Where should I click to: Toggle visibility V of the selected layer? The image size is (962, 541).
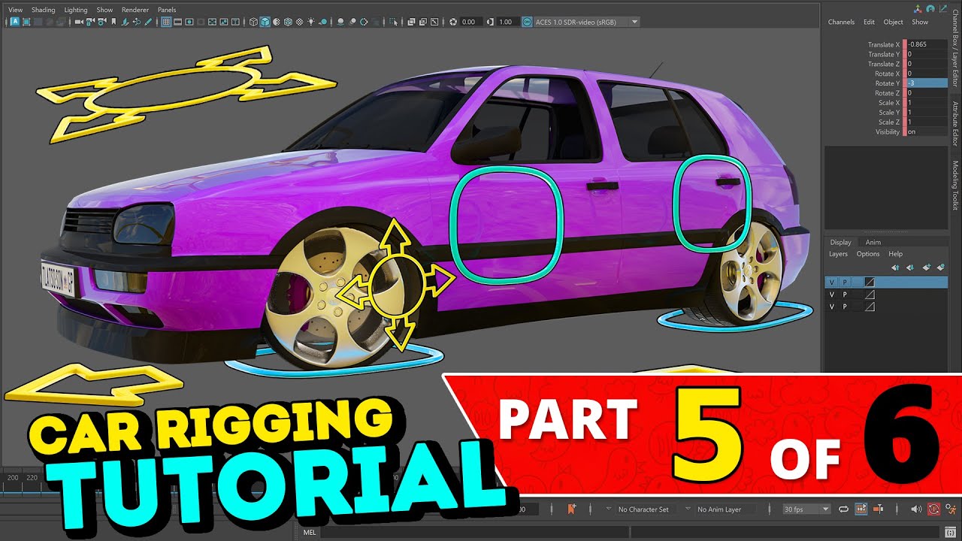[x=831, y=283]
